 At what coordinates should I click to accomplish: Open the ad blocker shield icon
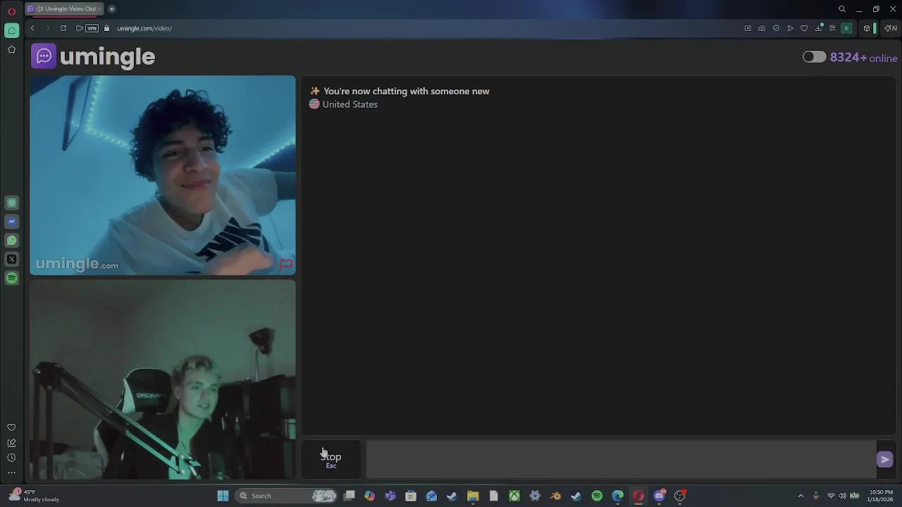[x=776, y=28]
